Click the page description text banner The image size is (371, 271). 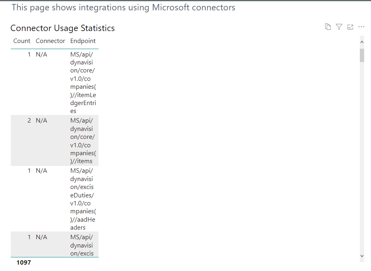(x=124, y=7)
